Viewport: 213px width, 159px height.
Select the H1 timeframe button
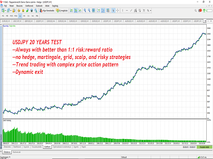click(x=20, y=16)
